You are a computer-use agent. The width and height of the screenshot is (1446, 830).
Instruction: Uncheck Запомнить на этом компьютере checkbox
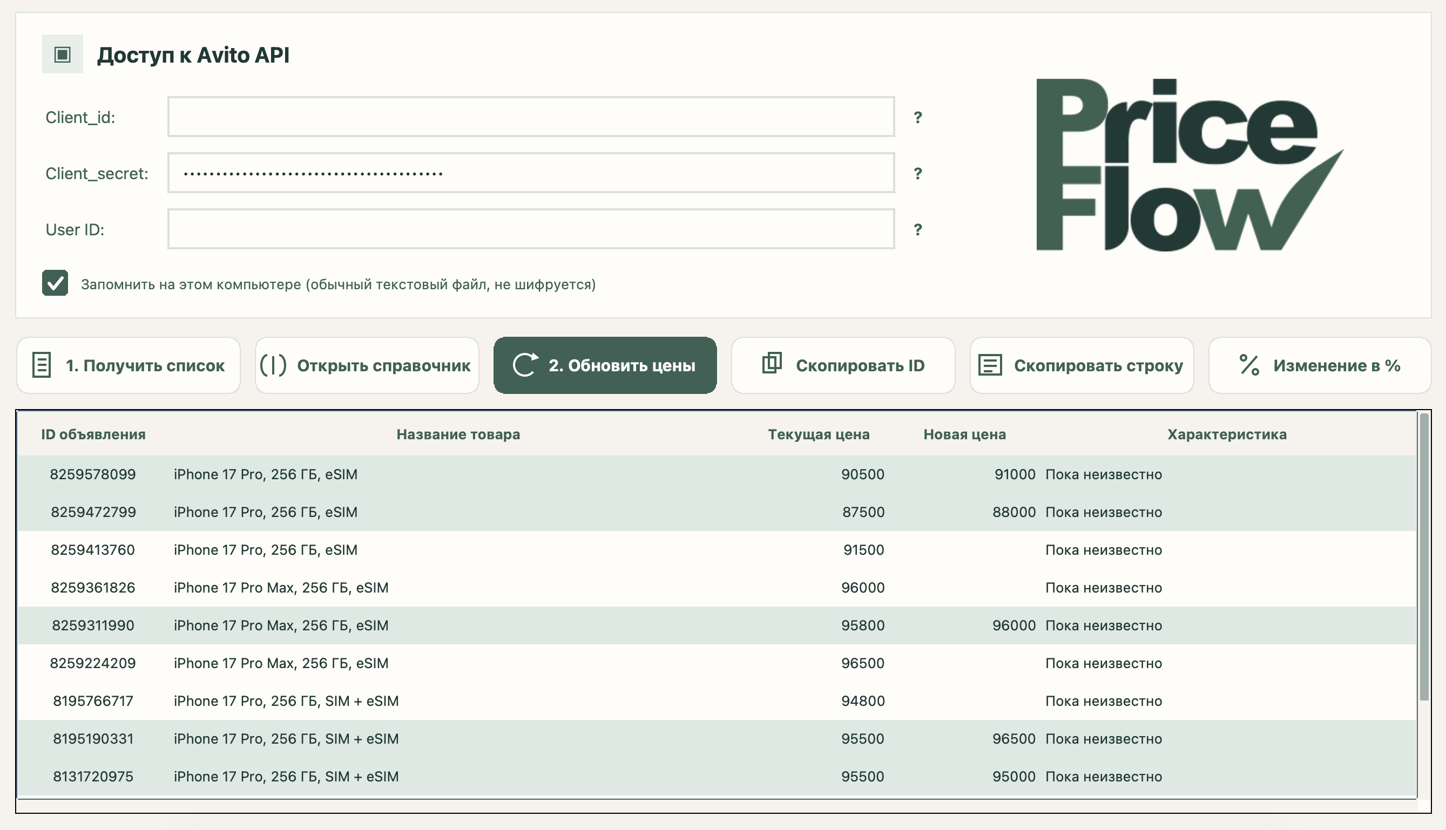click(55, 283)
